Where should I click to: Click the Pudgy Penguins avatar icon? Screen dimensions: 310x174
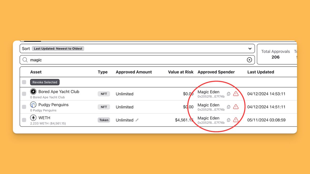tap(33, 105)
